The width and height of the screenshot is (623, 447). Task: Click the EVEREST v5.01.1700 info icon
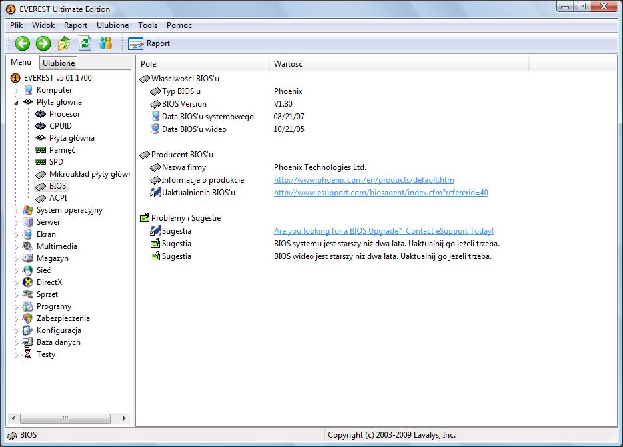pyautogui.click(x=15, y=78)
